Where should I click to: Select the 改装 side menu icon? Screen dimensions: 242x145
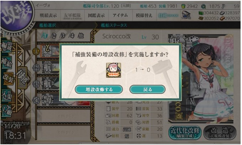(x=7, y=78)
